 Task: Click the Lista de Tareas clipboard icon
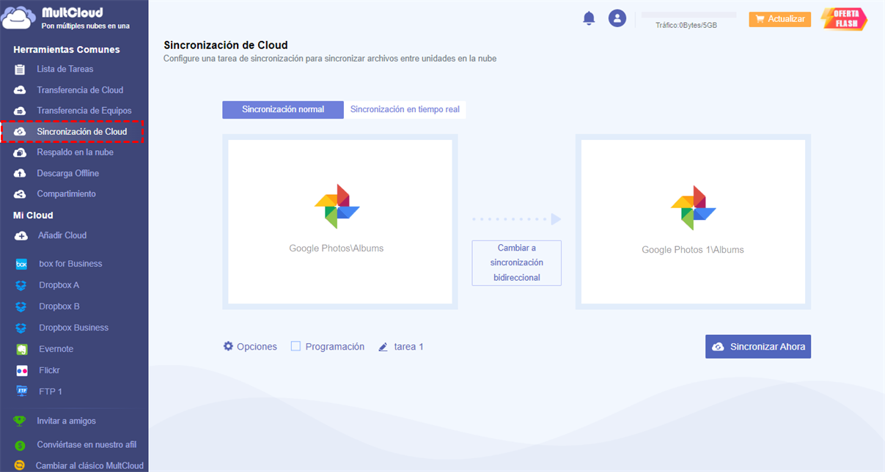pos(21,70)
